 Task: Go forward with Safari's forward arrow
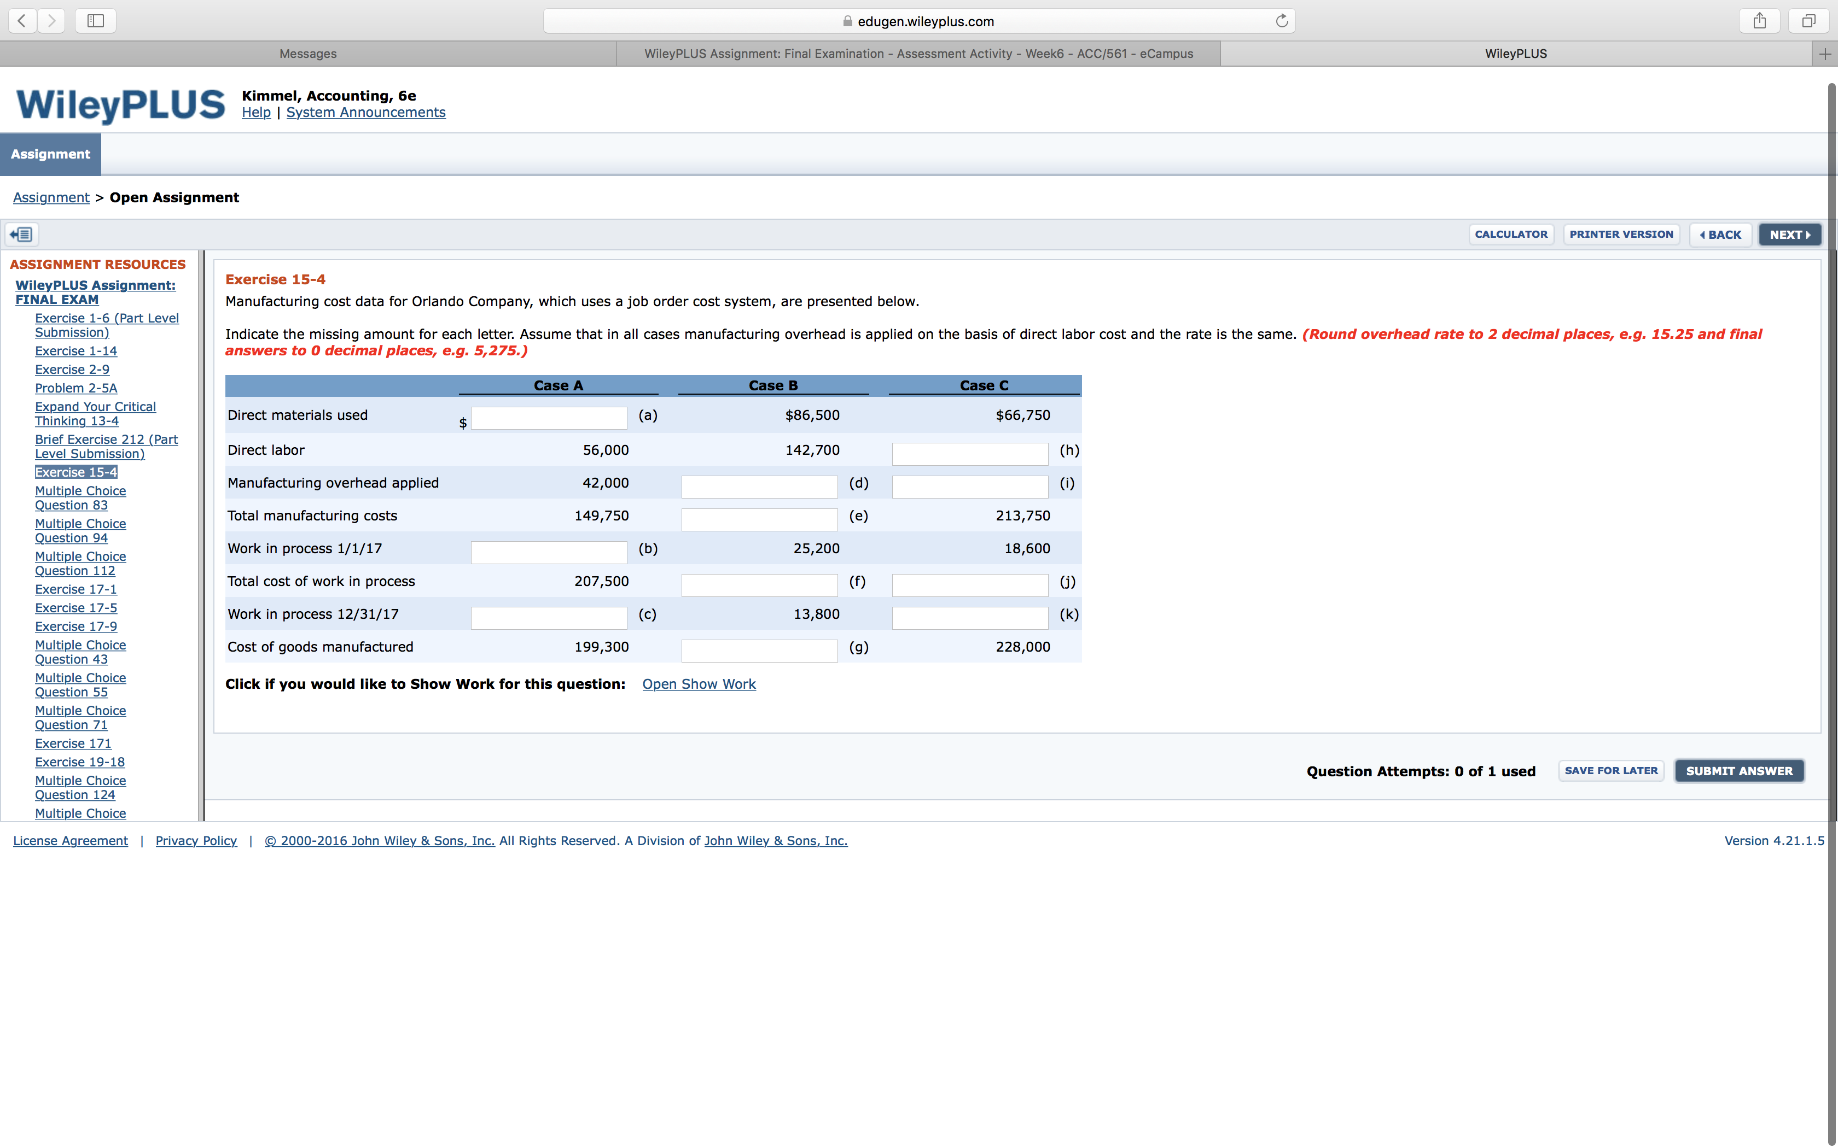51,21
